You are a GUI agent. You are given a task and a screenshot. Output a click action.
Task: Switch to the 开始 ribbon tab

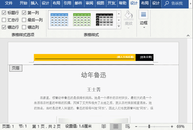[x=24, y=3]
